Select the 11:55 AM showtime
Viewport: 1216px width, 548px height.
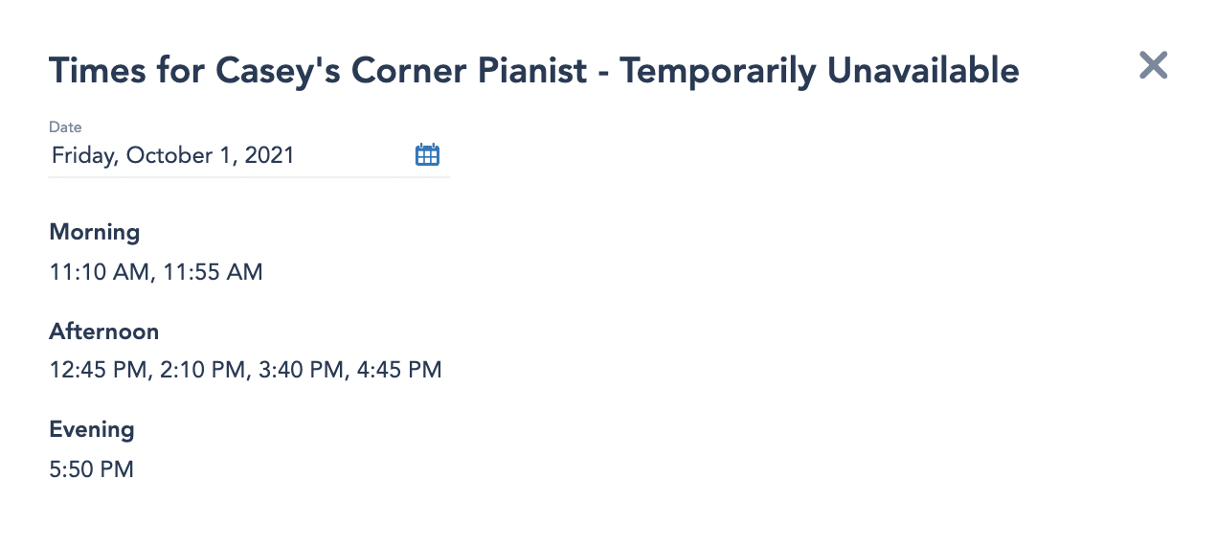(213, 272)
